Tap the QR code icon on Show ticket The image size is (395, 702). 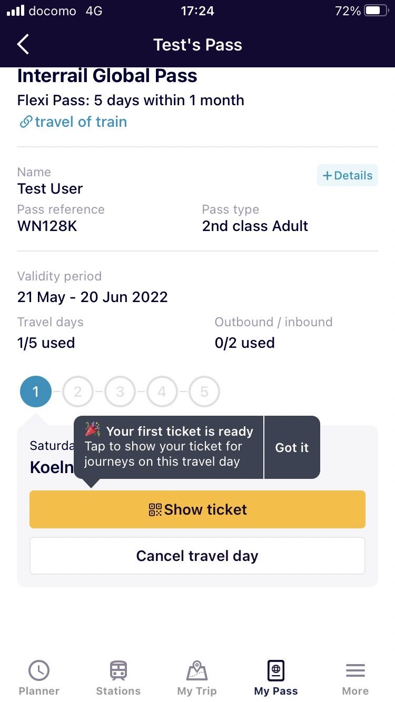coord(155,509)
